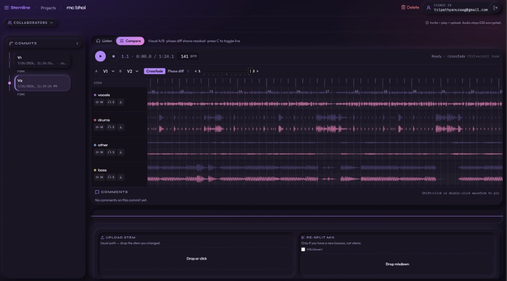
Task: Click the bass stem name label
Action: click(x=102, y=170)
